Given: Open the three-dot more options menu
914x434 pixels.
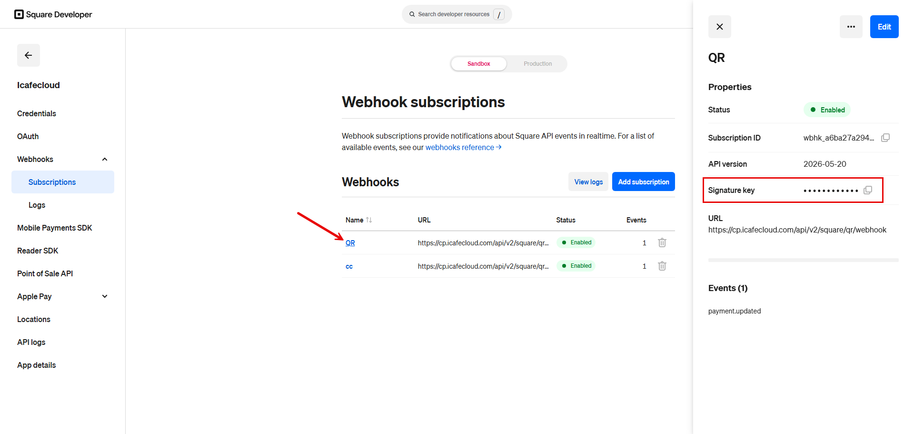Looking at the screenshot, I should click(x=851, y=27).
